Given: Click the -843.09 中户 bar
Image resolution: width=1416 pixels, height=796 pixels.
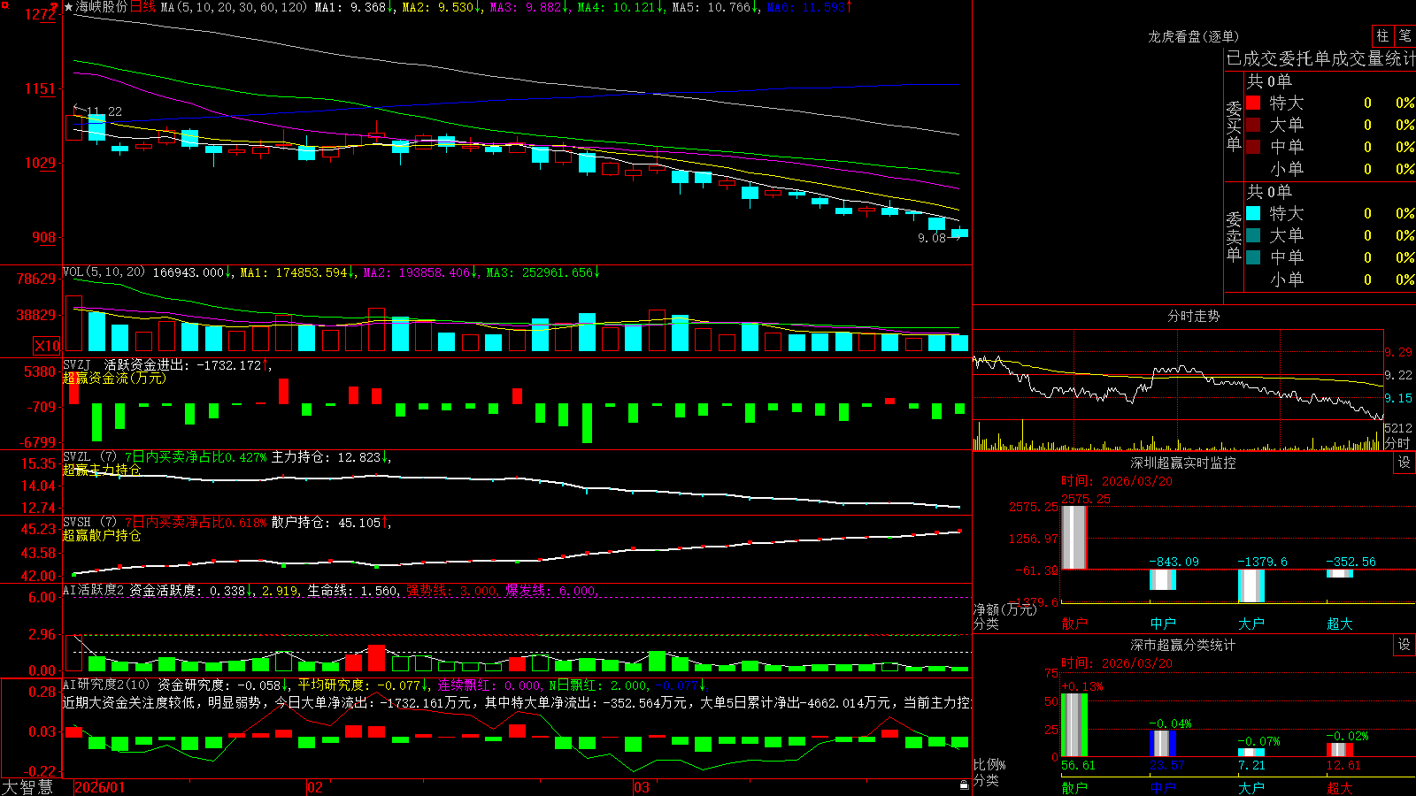Looking at the screenshot, I should point(1163,579).
